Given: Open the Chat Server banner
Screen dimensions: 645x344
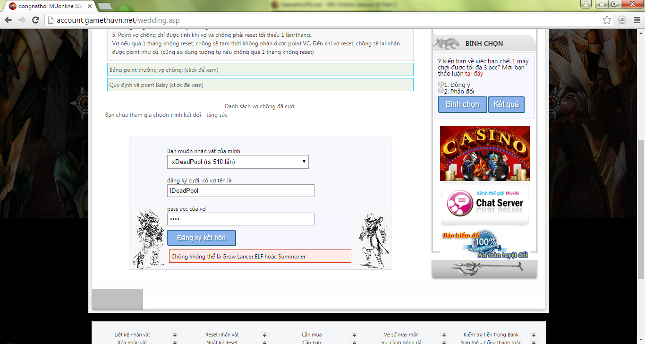Looking at the screenshot, I should 484,204.
